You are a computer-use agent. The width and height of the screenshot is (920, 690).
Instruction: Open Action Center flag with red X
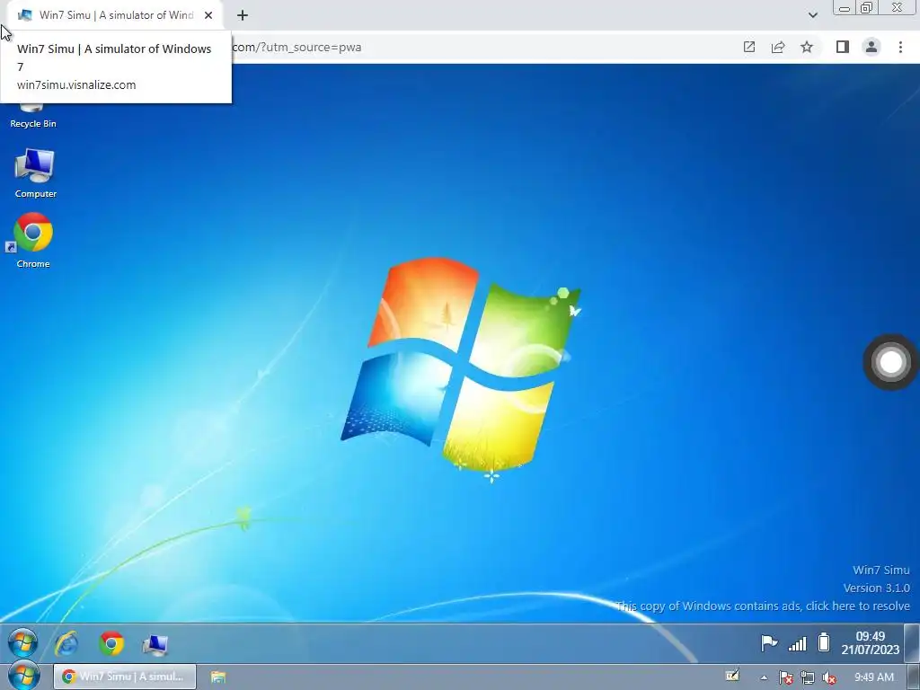pos(785,677)
